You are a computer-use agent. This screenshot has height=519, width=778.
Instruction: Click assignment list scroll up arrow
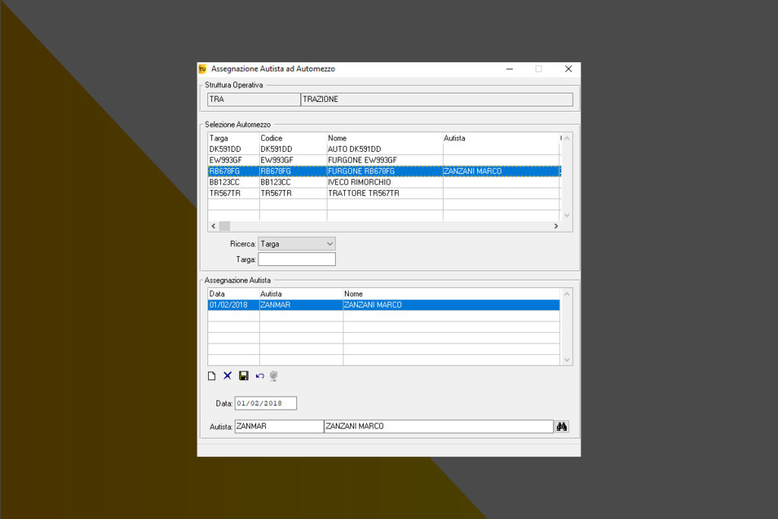click(x=567, y=294)
